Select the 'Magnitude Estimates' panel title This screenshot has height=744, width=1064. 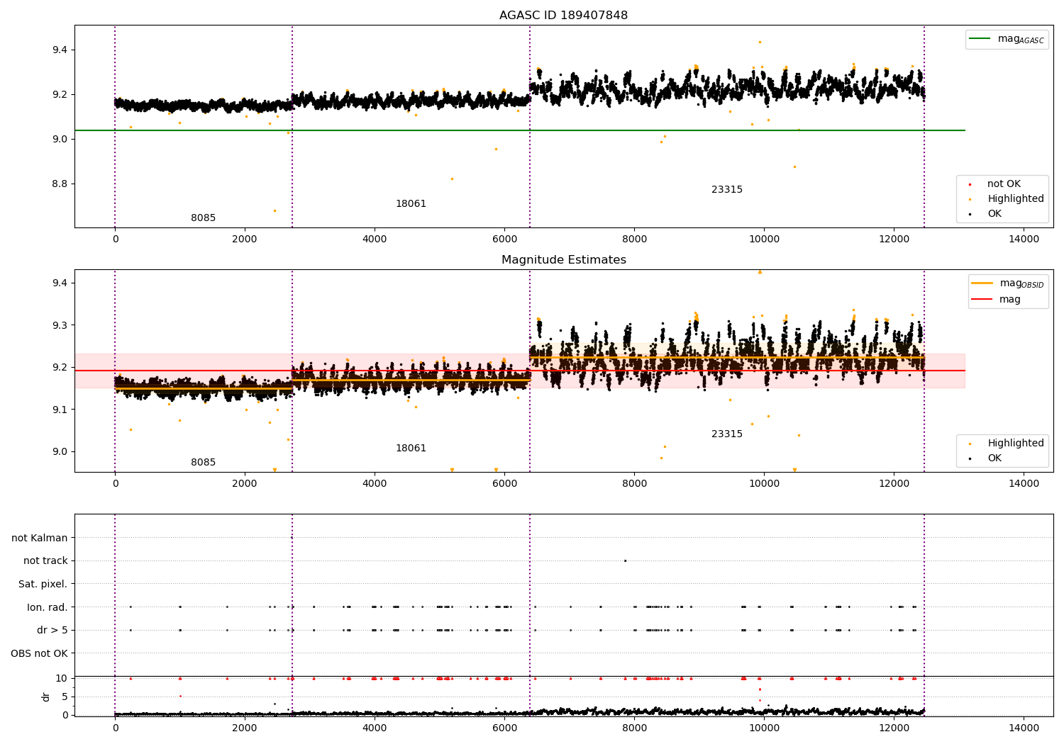pos(563,260)
